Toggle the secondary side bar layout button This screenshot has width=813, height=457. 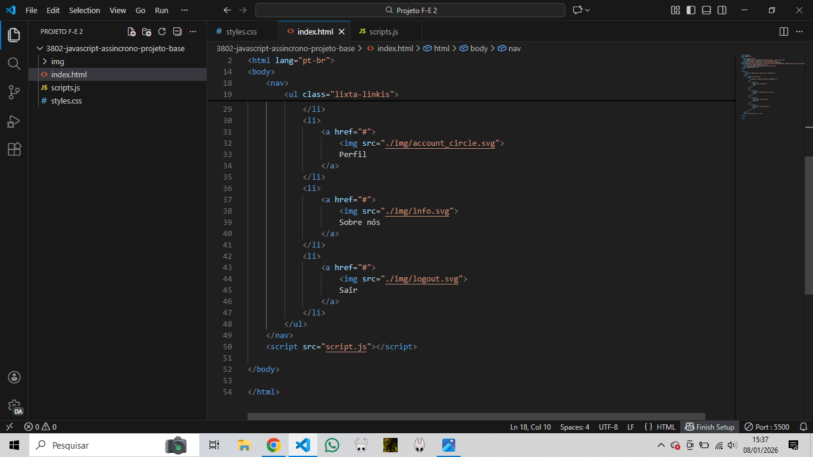[x=722, y=10]
